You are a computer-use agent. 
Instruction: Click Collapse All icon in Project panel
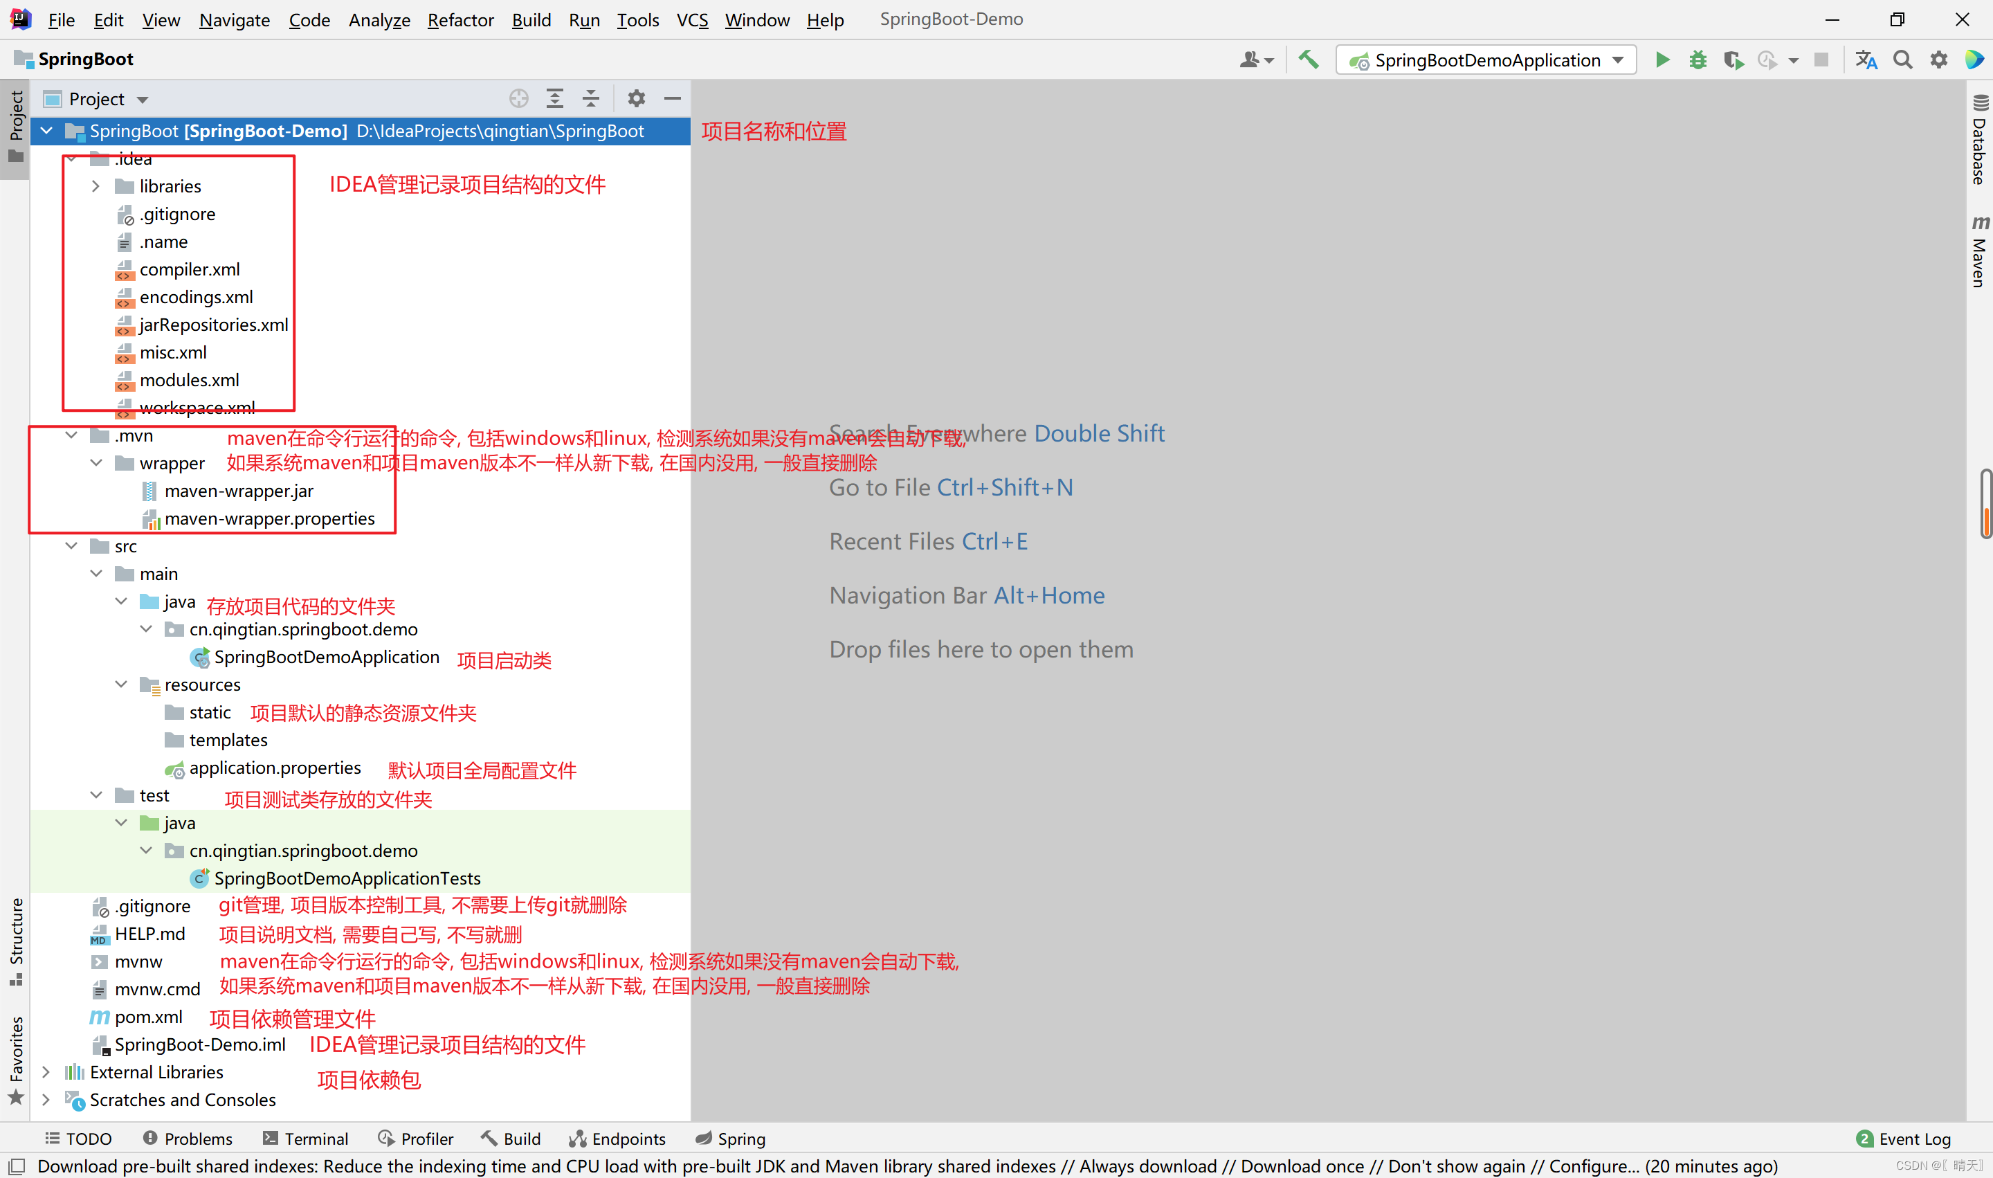(x=590, y=98)
